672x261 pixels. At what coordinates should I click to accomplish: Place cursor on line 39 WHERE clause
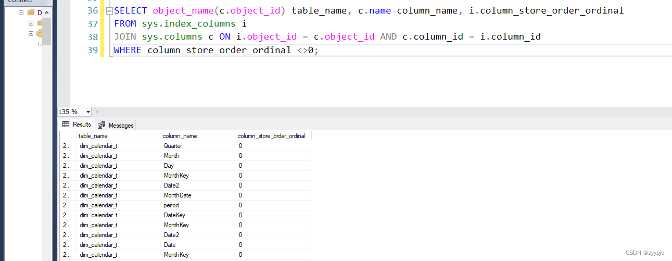[x=215, y=50]
